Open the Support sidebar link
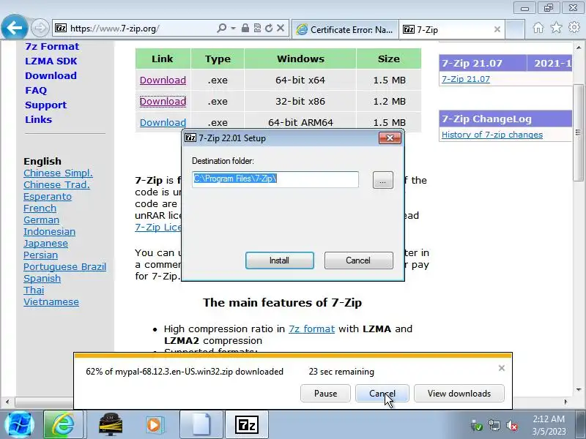Viewport: 586px width, 439px height. pos(45,105)
